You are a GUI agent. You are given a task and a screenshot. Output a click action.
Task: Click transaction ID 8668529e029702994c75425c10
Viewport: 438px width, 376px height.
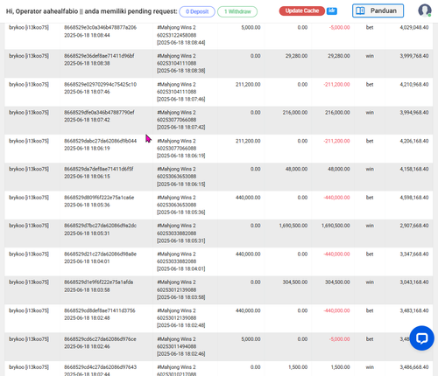(100, 85)
